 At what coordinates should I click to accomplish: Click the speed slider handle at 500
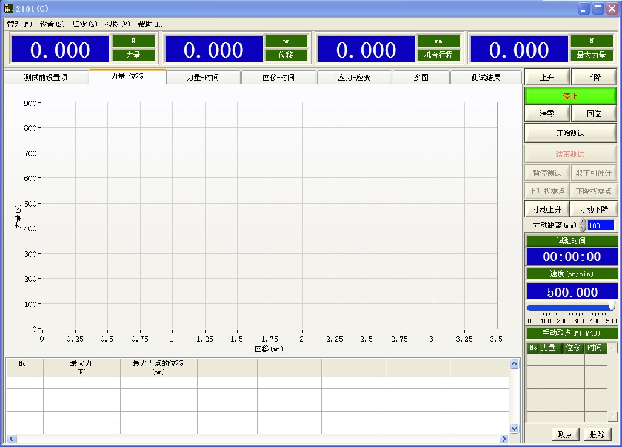tap(611, 307)
